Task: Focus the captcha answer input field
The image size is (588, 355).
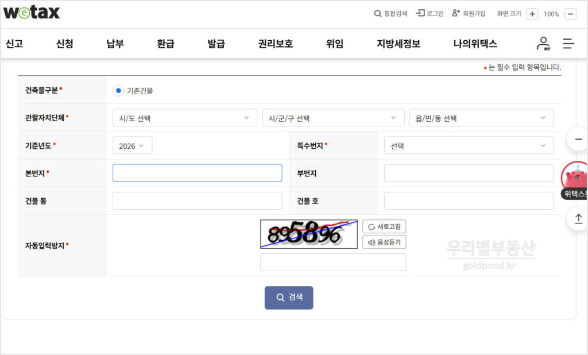Action: click(333, 263)
